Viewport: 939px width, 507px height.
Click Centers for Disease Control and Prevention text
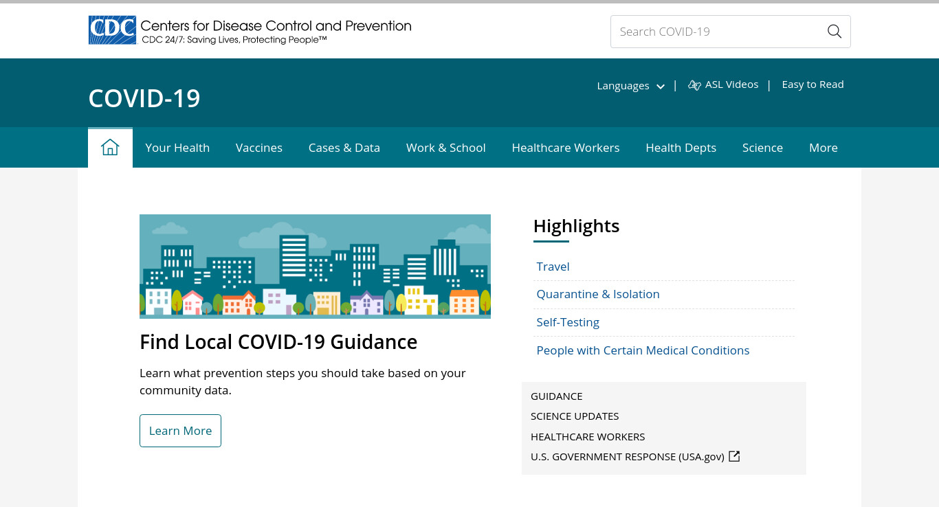tap(276, 26)
